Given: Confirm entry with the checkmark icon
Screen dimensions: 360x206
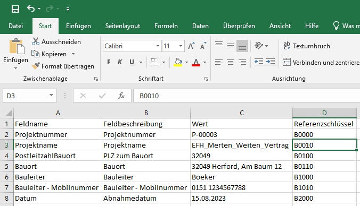Looking at the screenshot, I should coord(102,96).
